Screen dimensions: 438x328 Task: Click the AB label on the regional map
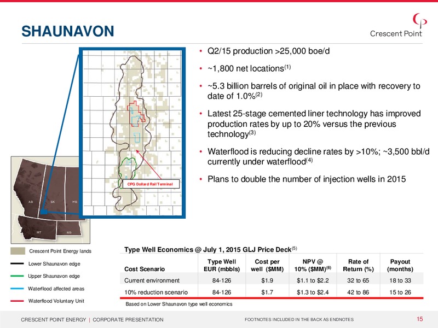click(31, 202)
